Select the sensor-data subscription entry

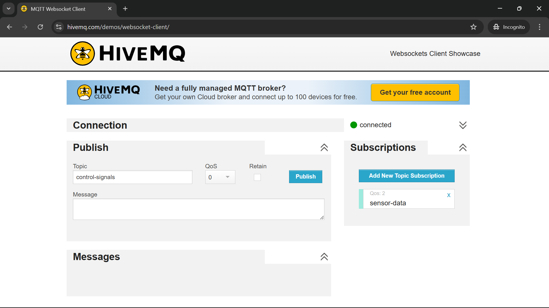click(x=407, y=199)
